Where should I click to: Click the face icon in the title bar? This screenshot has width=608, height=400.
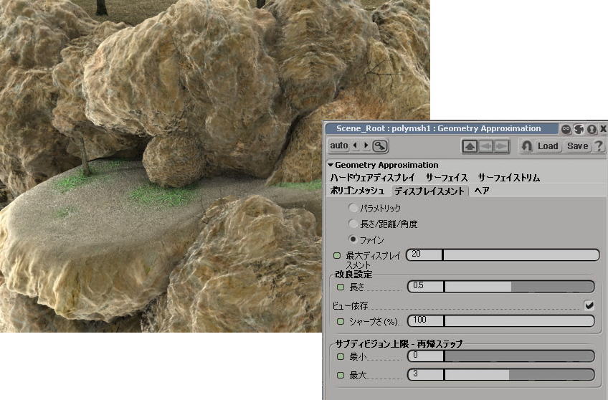pos(566,129)
